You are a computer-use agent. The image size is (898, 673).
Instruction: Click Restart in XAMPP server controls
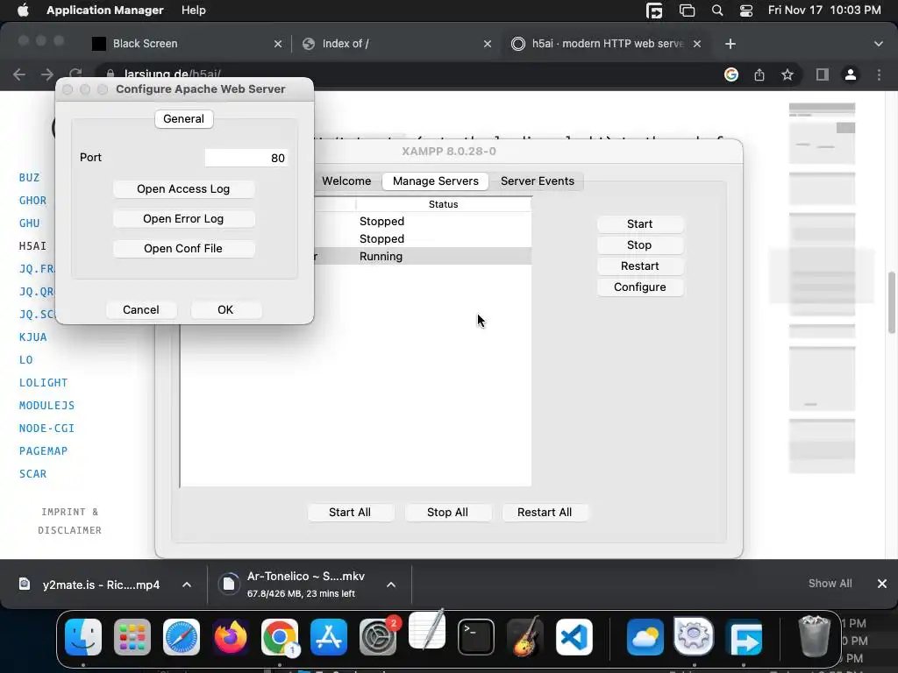639,266
